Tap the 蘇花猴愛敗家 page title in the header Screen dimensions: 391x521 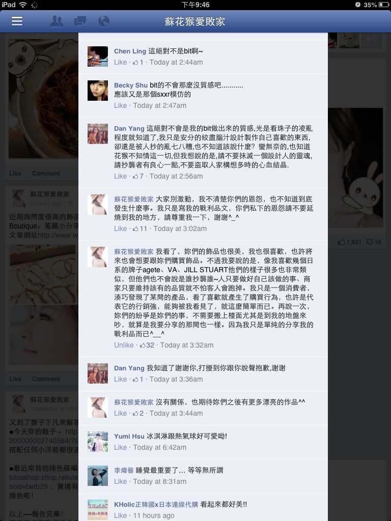coord(195,21)
